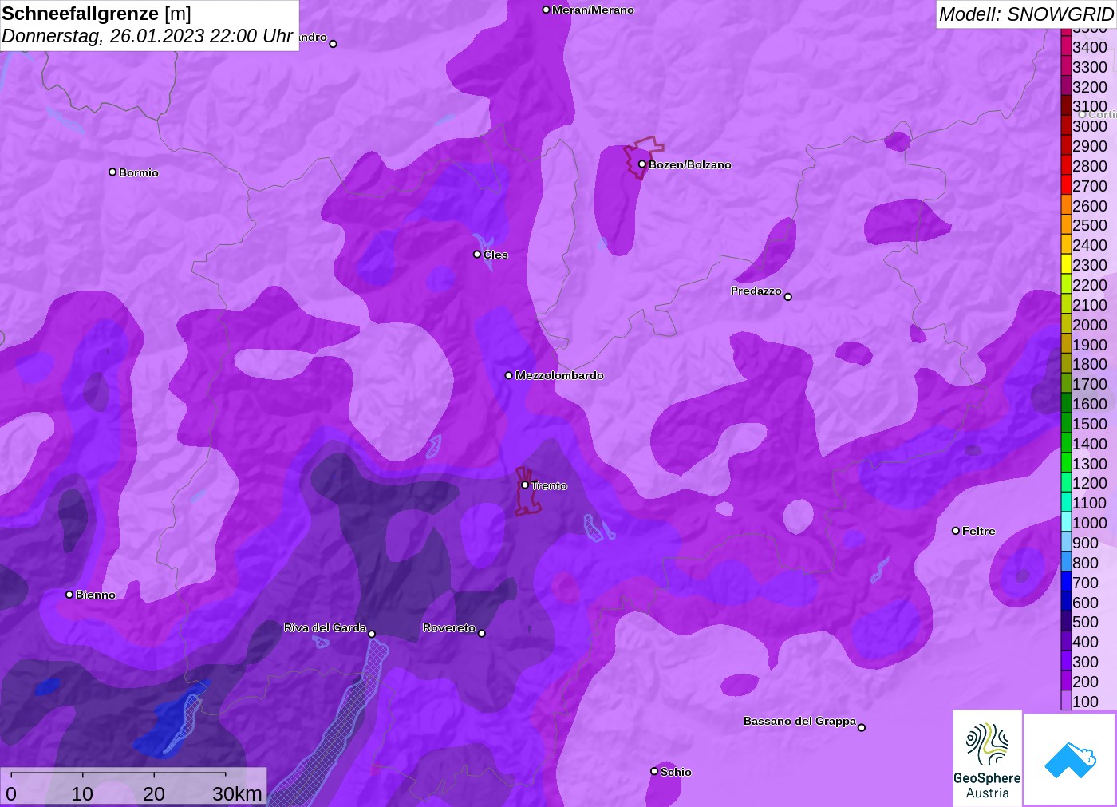1117x807 pixels.
Task: Click the date Donnerstag, 26.01.2023 22:00 Uhr
Action: [x=148, y=36]
